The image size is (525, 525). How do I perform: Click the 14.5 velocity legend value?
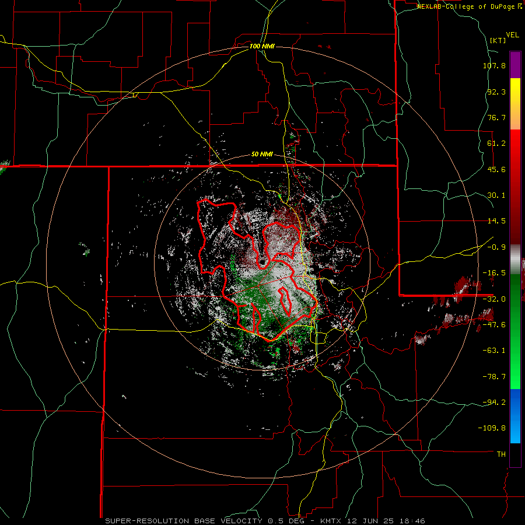pos(496,221)
